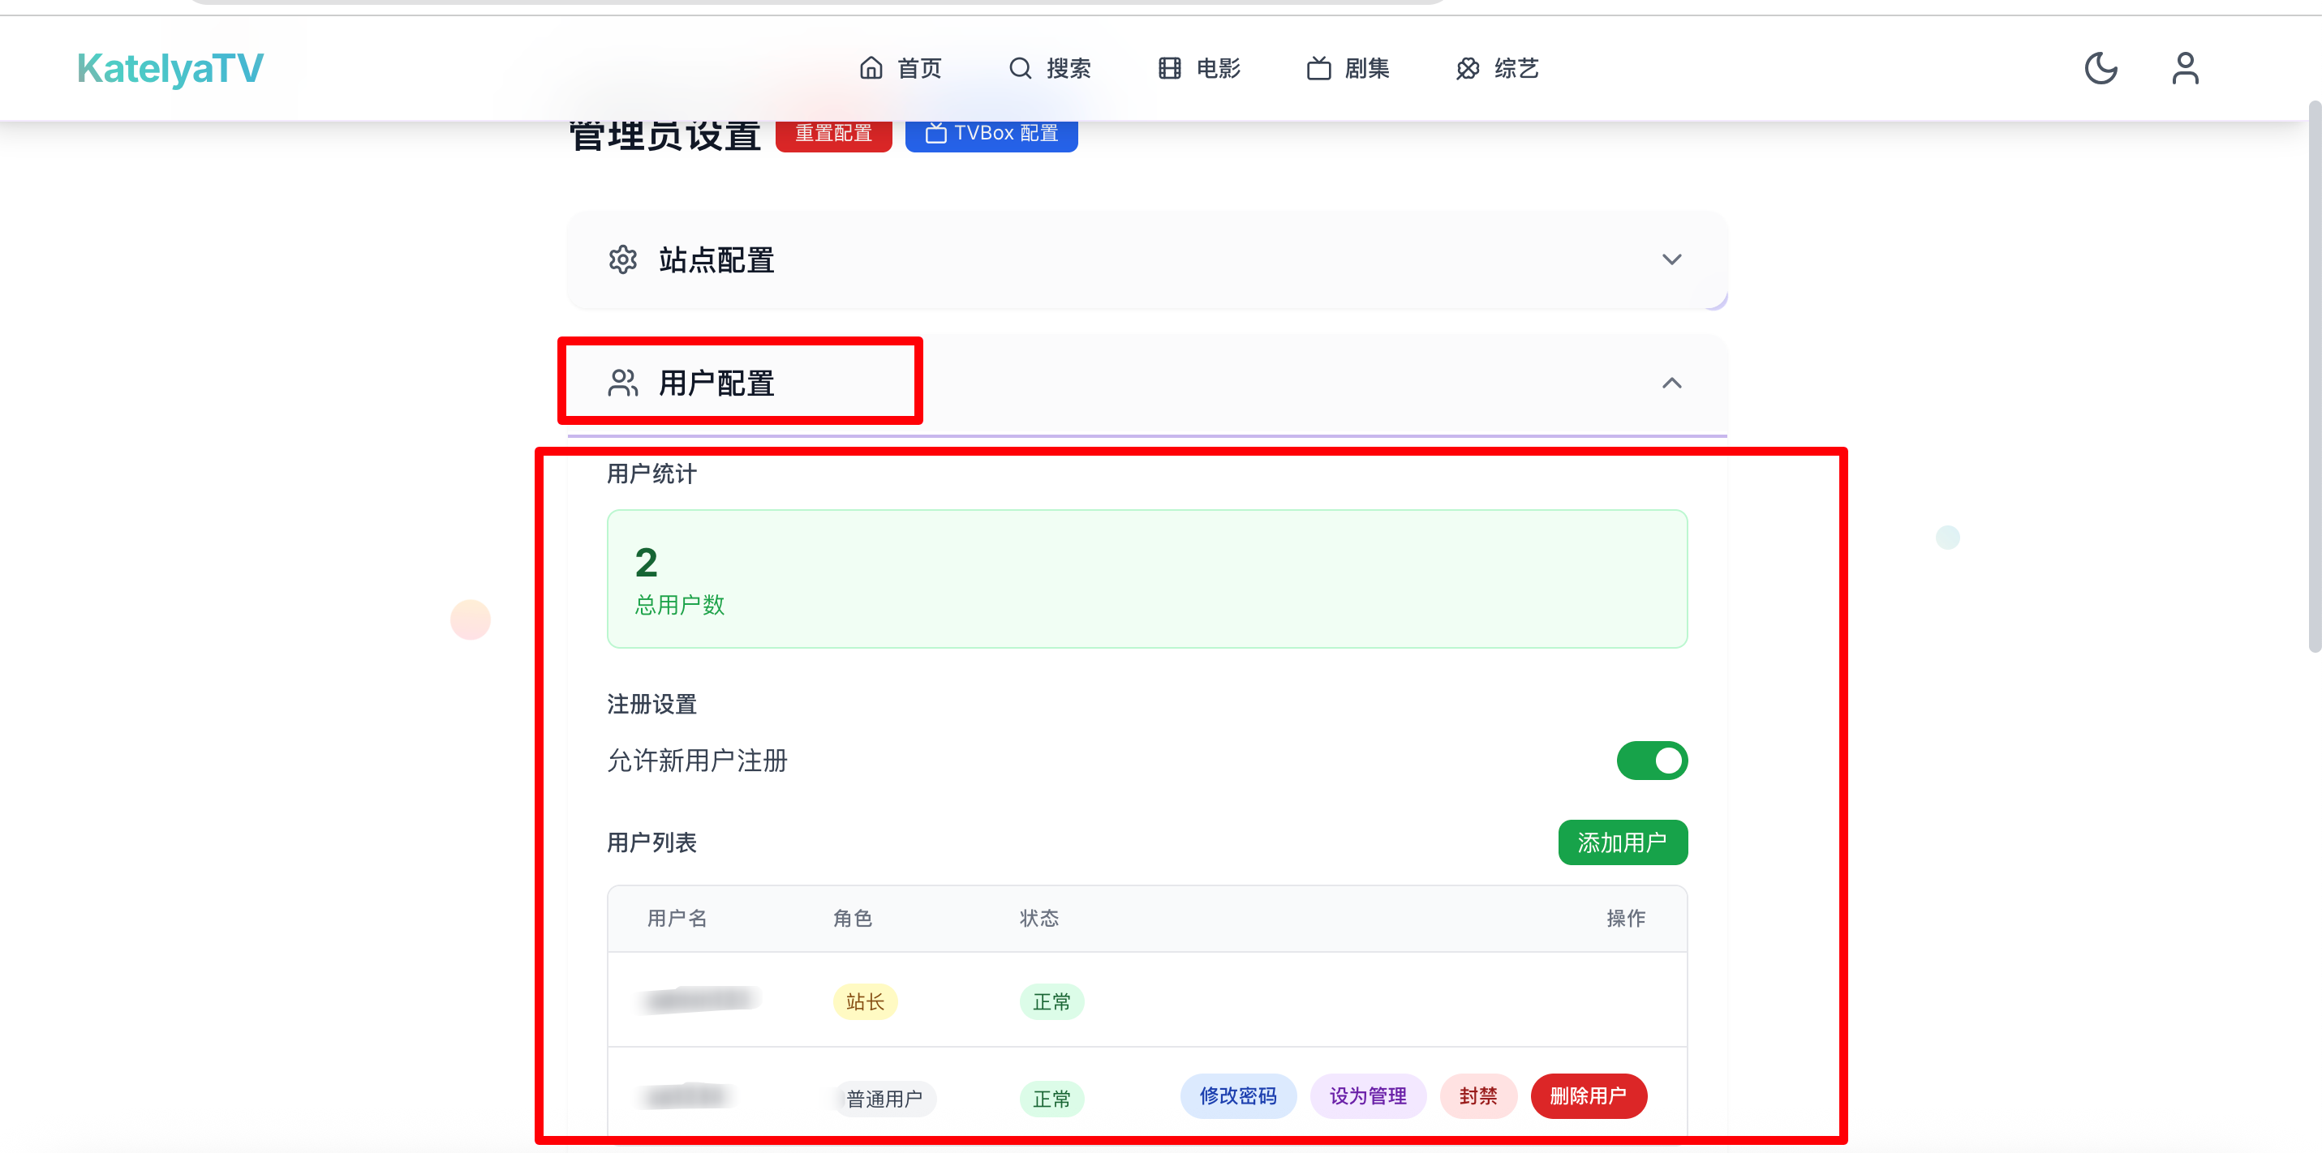Screen dimensions: 2322x1153
Task: Go to the 剧集 navigation tab
Action: pyautogui.click(x=1366, y=68)
